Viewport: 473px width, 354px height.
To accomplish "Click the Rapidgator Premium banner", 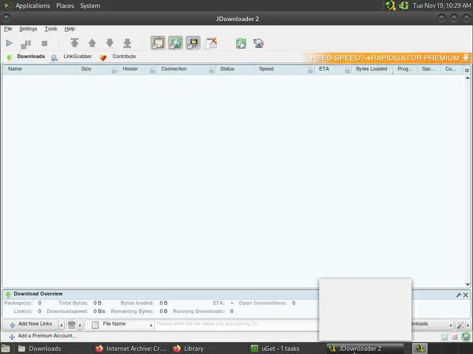I will point(388,58).
